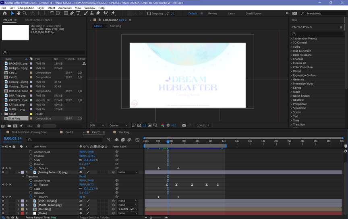
Task: Select the Hand tool
Action: point(19,13)
